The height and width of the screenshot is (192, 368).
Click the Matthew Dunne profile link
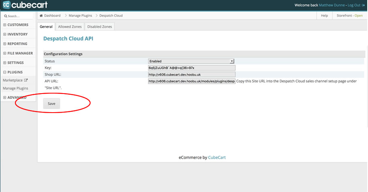(x=332, y=5)
